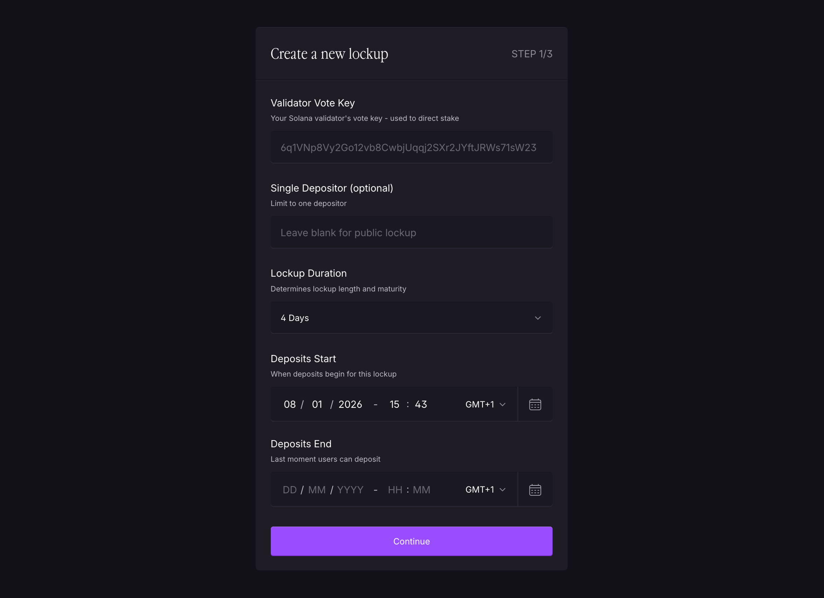824x598 pixels.
Task: Select the year 2026 in Deposits Start
Action: click(x=350, y=404)
